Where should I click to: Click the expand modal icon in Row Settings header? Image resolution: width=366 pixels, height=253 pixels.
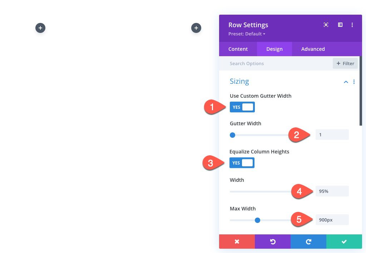click(326, 25)
